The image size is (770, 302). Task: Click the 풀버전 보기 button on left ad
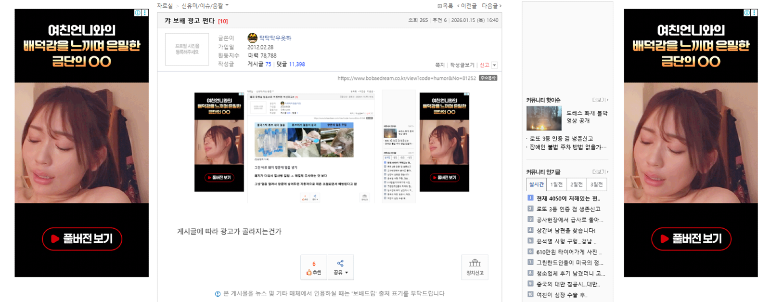tap(82, 239)
